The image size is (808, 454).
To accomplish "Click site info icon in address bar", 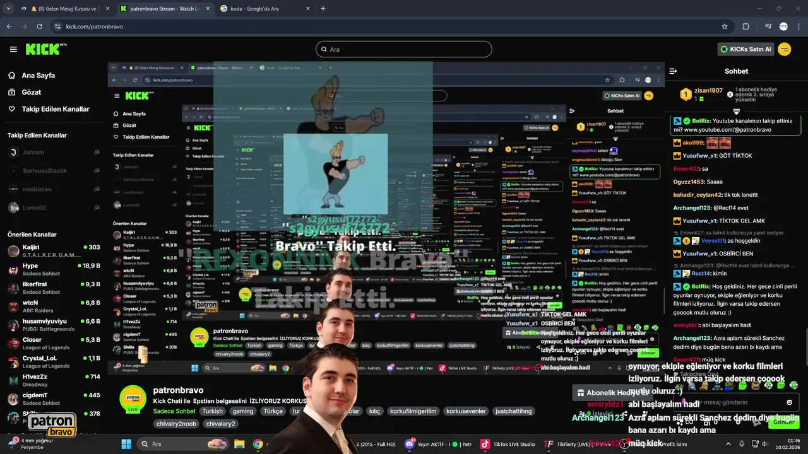I will pyautogui.click(x=58, y=26).
